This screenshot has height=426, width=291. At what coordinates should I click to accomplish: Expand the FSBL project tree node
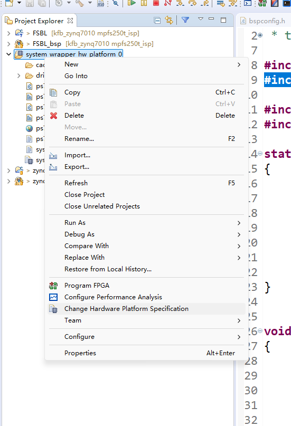pos(8,33)
